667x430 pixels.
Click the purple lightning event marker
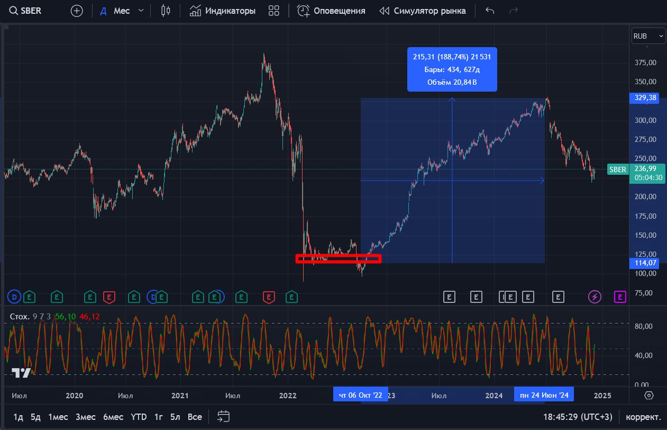tap(595, 297)
